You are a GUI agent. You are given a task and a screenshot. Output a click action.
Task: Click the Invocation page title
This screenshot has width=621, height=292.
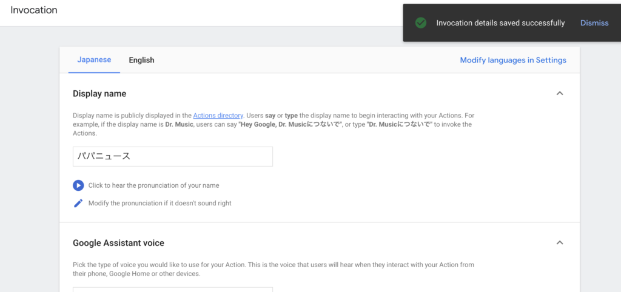[x=34, y=10]
